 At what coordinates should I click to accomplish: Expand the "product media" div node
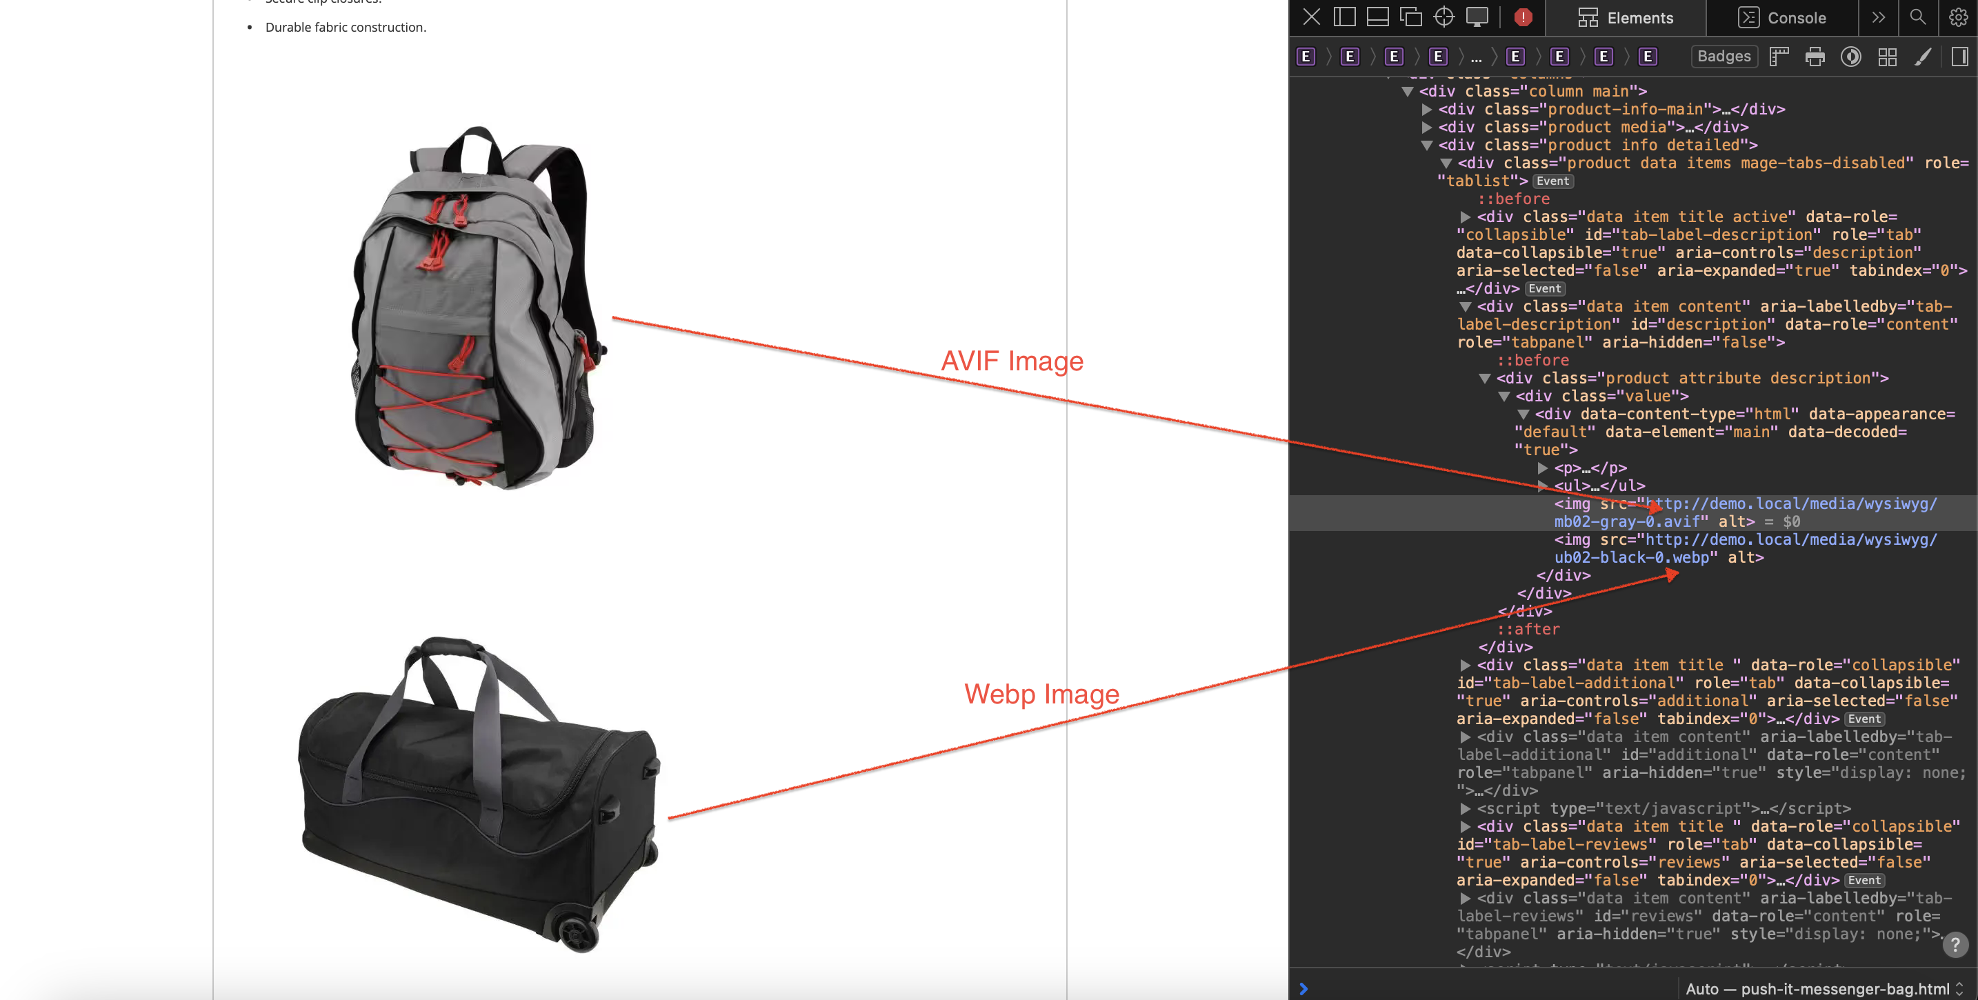tap(1427, 128)
